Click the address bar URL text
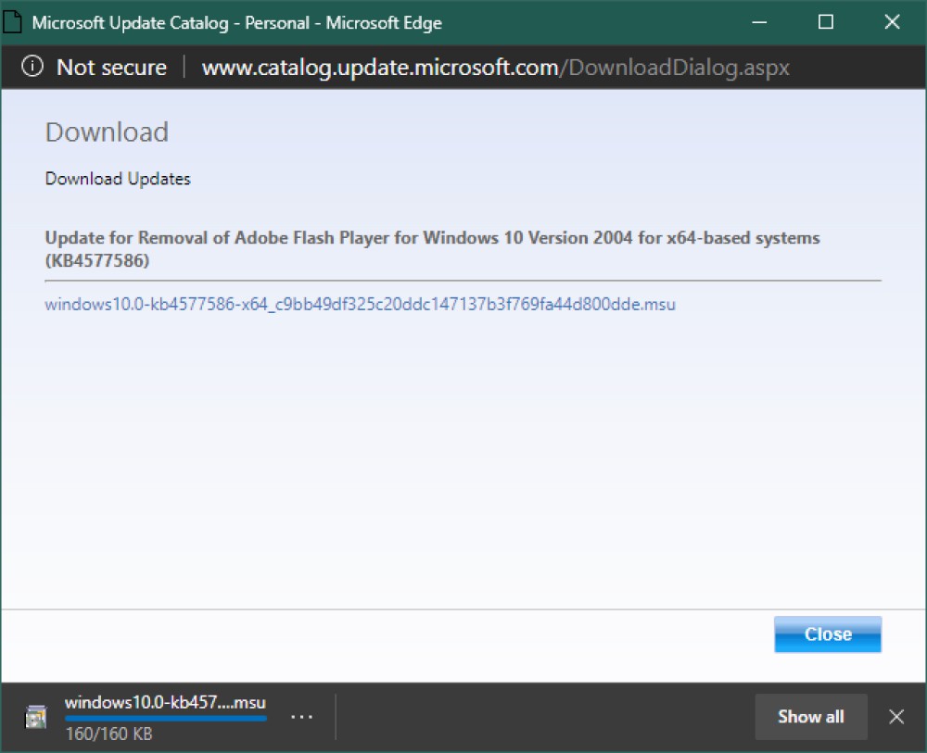This screenshot has height=753, width=927. (x=495, y=68)
